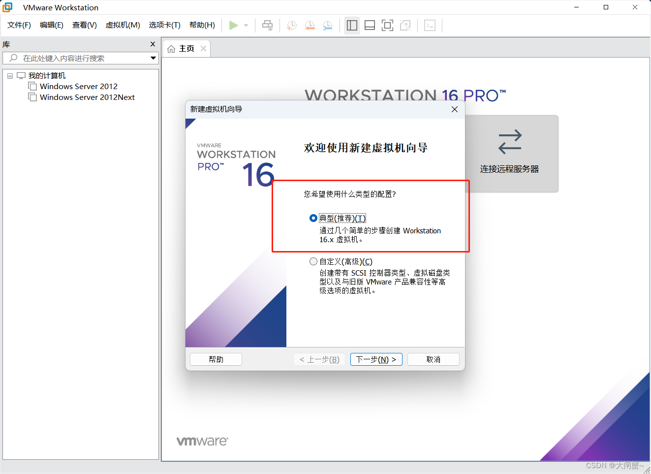The height and width of the screenshot is (474, 651).
Task: Open the 编辑(E) menu
Action: point(52,25)
